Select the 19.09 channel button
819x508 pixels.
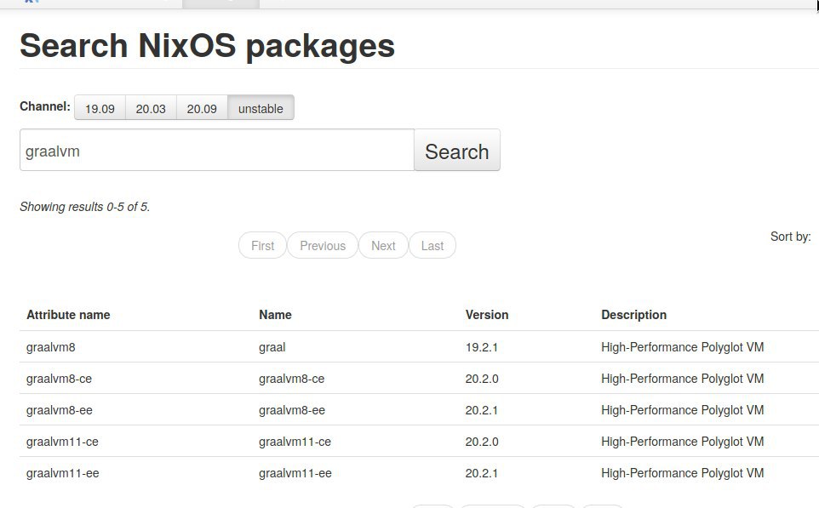100,108
